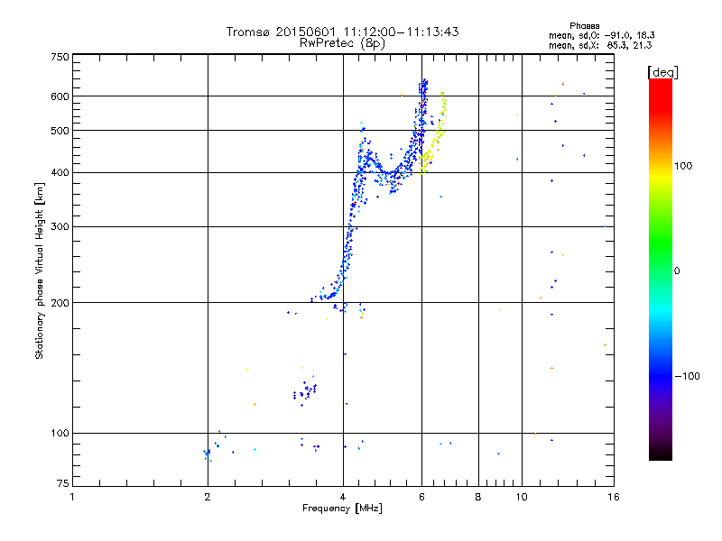Click the x-axis label '16'
This screenshot has height=541, width=722.
pos(614,497)
